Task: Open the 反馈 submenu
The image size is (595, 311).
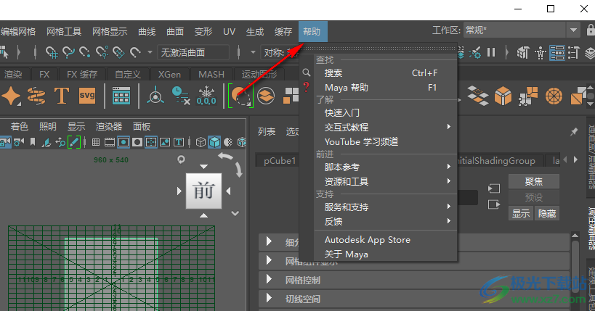Action: 386,221
